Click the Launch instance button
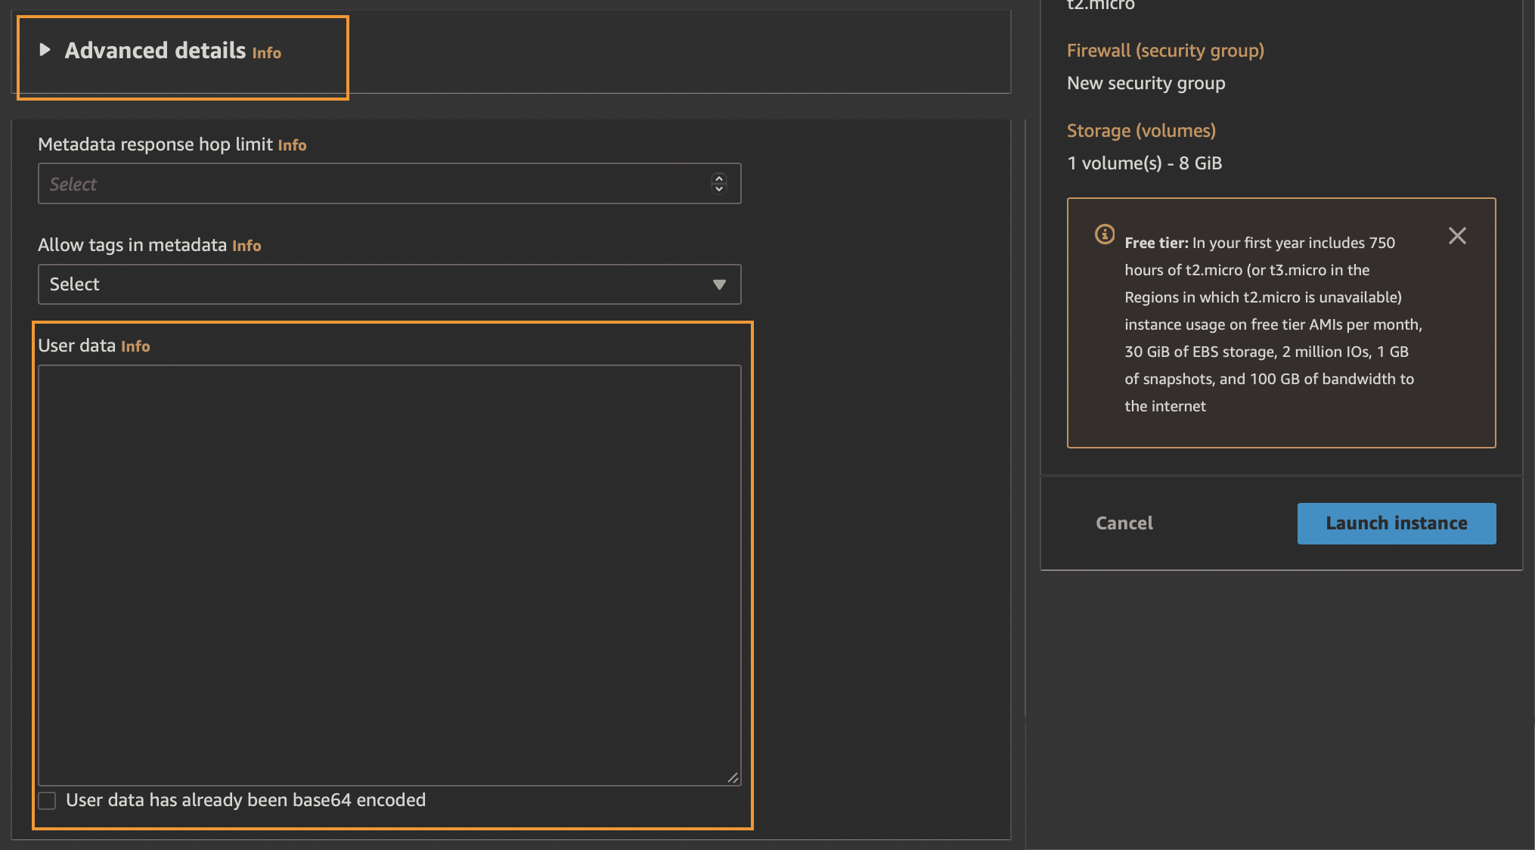The image size is (1535, 850). tap(1396, 523)
